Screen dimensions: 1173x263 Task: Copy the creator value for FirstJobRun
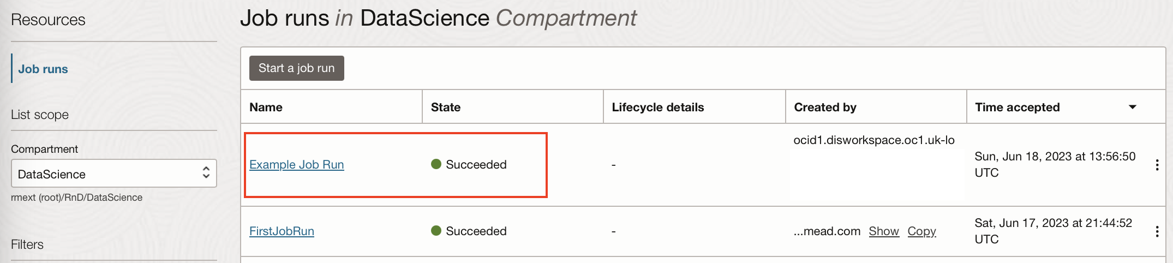[921, 231]
